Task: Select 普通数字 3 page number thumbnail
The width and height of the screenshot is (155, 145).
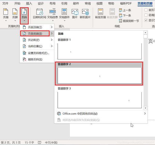Action: tap(100, 99)
